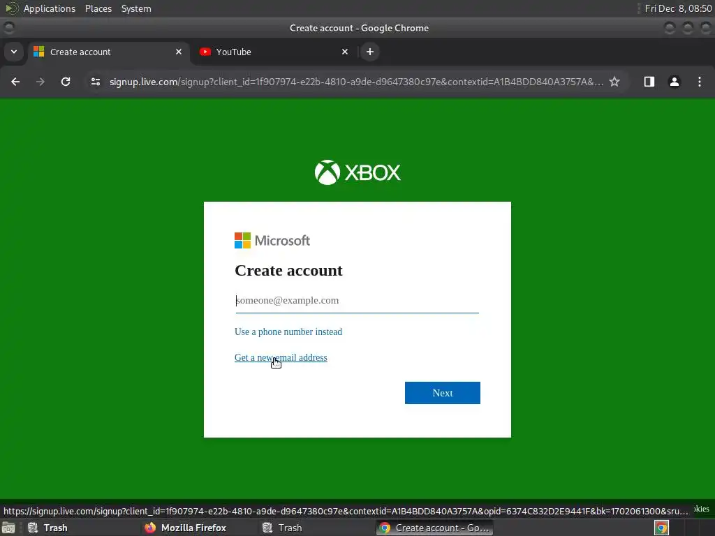The image size is (715, 536).
Task: Select Create account Chrome taskbar entry
Action: coord(434,528)
